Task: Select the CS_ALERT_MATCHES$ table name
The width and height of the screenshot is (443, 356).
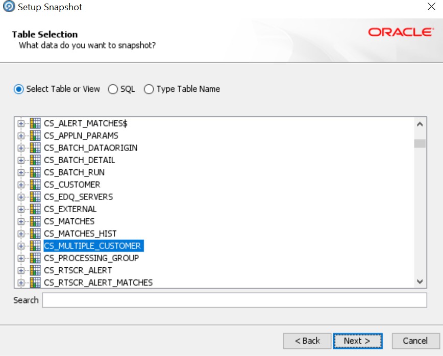Action: [86, 123]
